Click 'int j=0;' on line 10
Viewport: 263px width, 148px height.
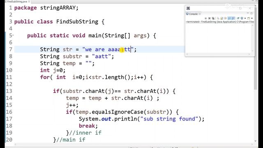(53, 70)
